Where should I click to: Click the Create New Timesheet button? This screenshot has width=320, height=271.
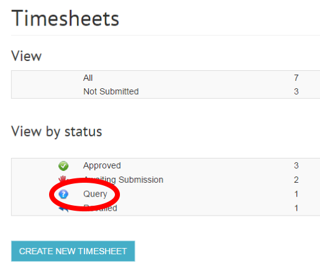pyautogui.click(x=73, y=251)
